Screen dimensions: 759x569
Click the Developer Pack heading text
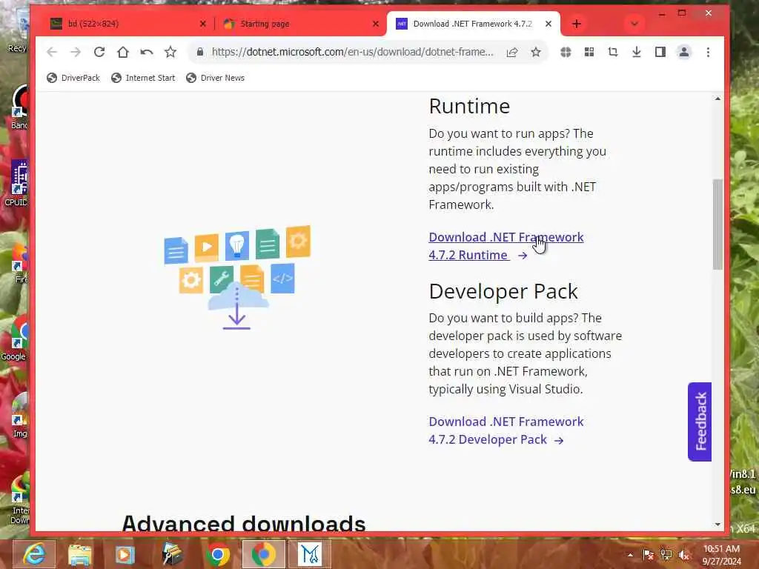pyautogui.click(x=503, y=291)
